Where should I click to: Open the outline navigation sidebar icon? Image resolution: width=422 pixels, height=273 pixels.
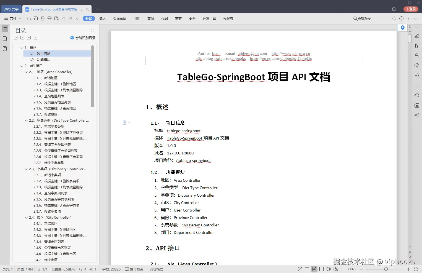pos(5,29)
